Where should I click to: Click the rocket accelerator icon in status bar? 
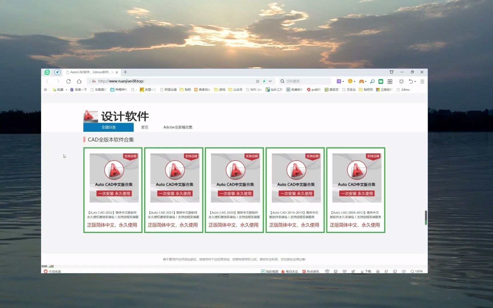click(353, 271)
